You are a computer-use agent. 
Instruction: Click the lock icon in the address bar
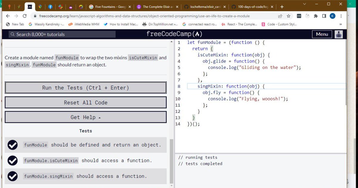coord(36,16)
